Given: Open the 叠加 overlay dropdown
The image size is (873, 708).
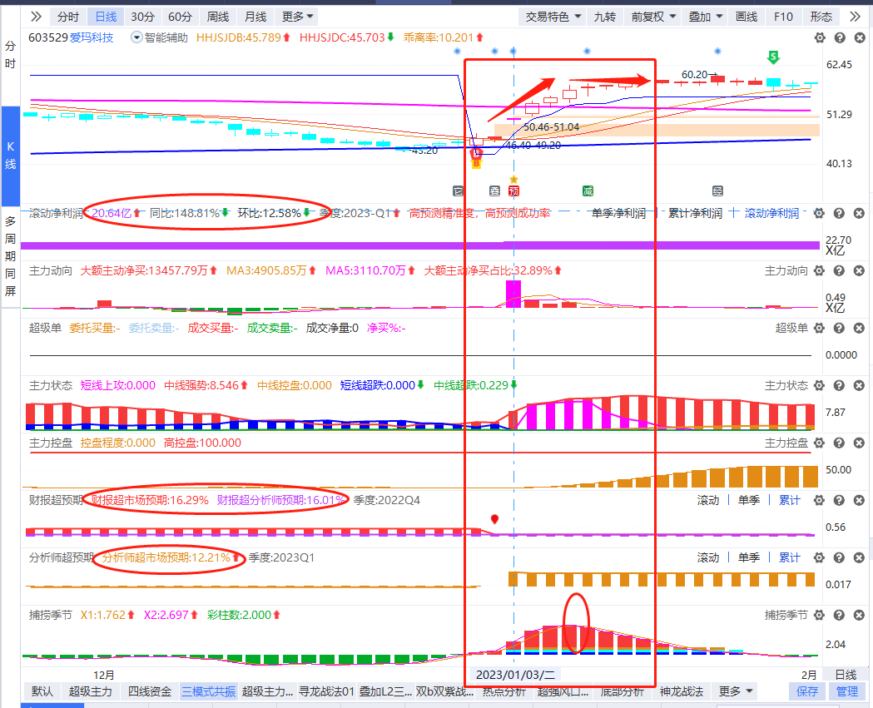Looking at the screenshot, I should coord(705,17).
